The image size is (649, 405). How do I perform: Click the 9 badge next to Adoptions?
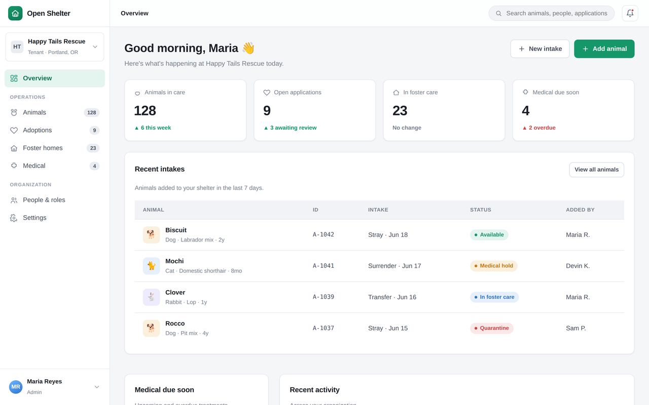pyautogui.click(x=94, y=131)
